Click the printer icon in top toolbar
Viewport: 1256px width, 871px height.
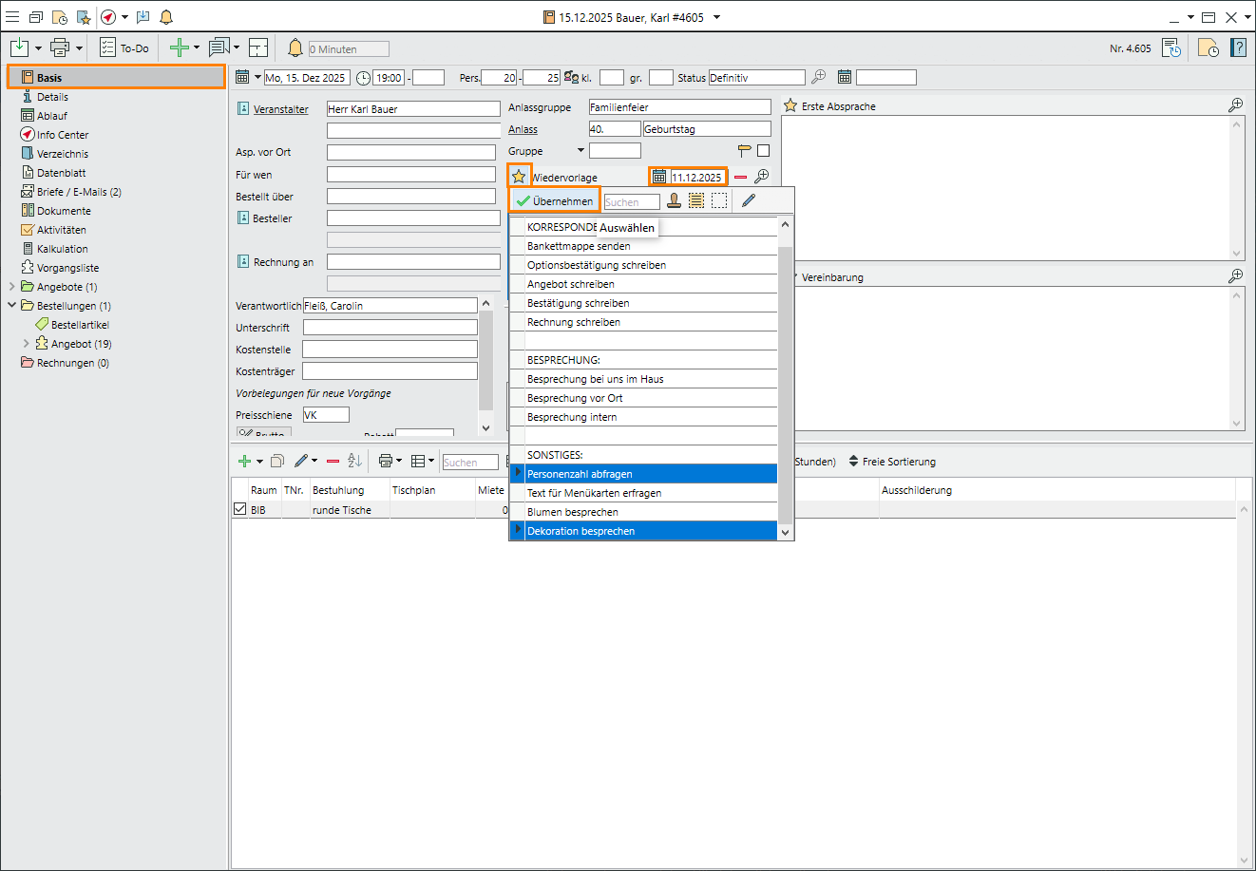click(x=60, y=48)
